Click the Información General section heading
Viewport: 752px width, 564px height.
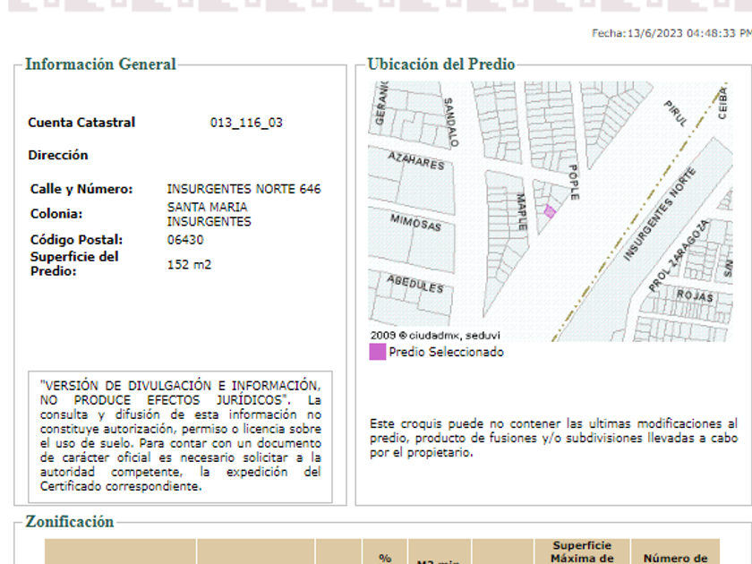pyautogui.click(x=100, y=64)
